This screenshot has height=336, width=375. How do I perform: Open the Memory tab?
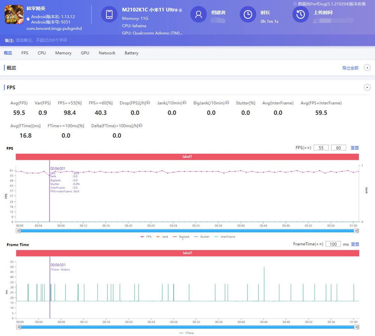[x=63, y=53]
